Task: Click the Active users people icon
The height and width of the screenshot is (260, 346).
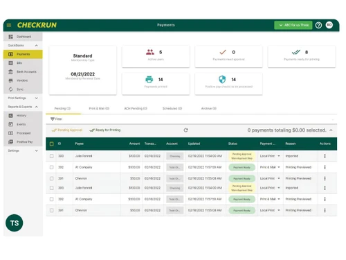Action: tap(150, 52)
